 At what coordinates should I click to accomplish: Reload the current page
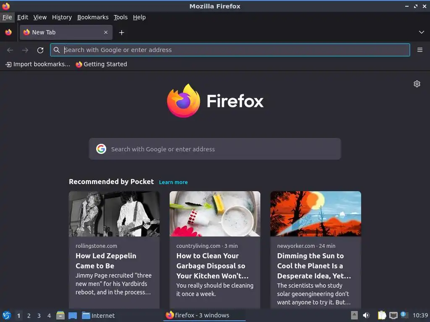click(x=40, y=50)
